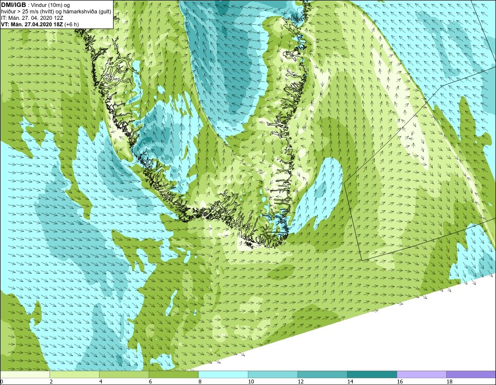496x385 pixels.
Task: Click the pale yellow 0–2 m/s legend swatch
Action: coord(25,375)
